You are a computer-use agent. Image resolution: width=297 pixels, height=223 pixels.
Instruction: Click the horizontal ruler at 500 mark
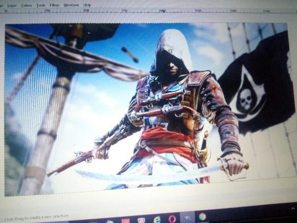(86, 10)
